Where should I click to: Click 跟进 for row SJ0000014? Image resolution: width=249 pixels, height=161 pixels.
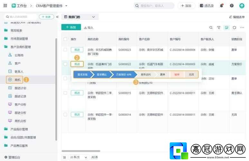coord(77,114)
